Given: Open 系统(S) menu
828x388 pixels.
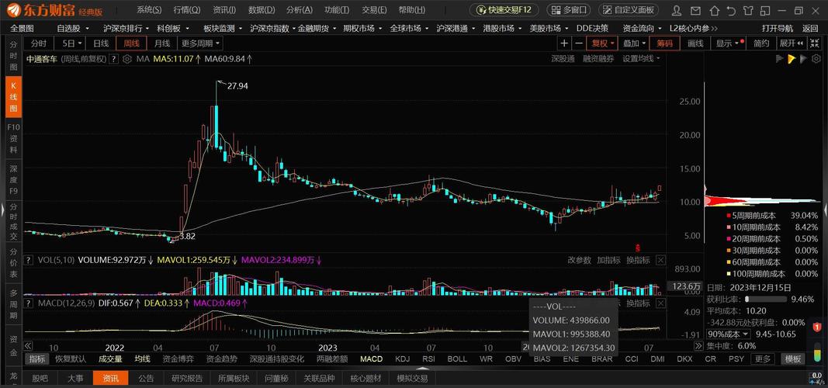Looking at the screenshot, I should tap(149, 9).
